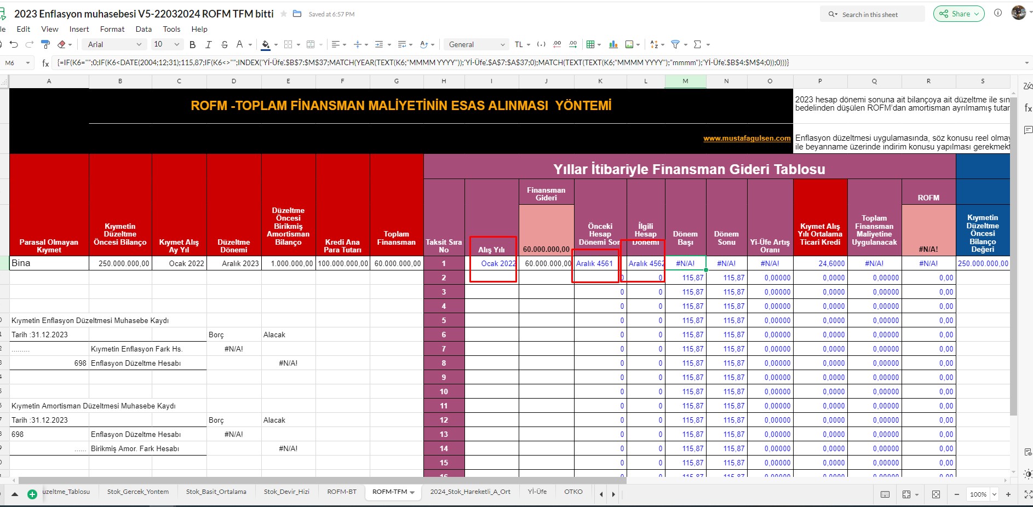
Task: Click the Search in this sheet field
Action: [876, 14]
